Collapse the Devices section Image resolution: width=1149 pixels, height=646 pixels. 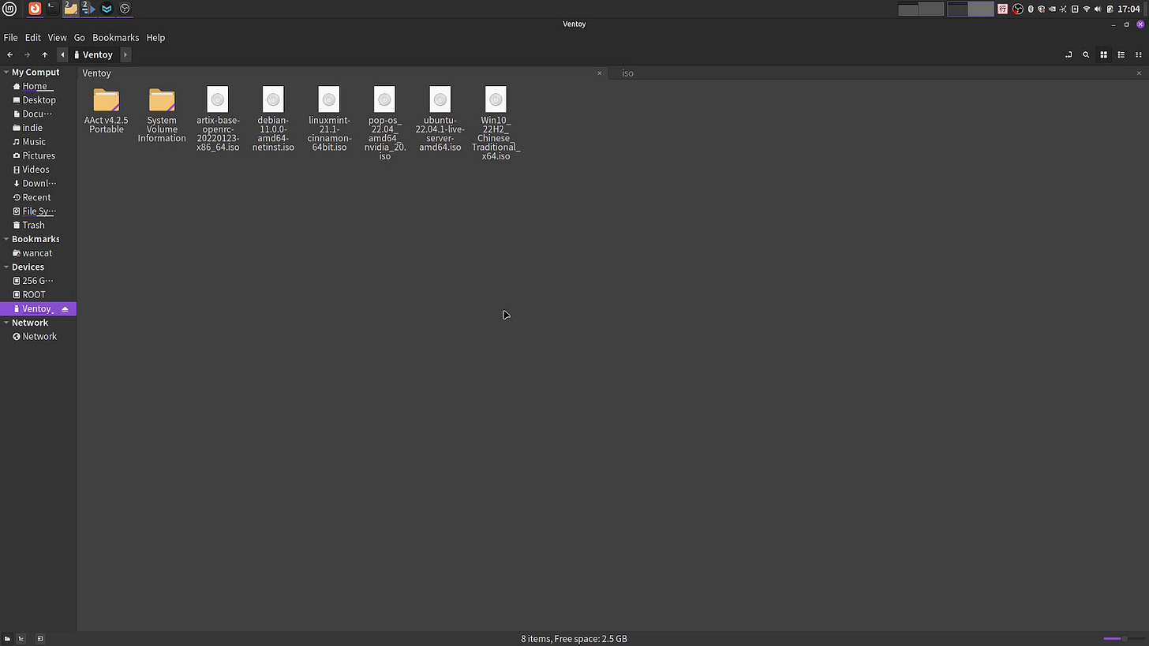[6, 267]
